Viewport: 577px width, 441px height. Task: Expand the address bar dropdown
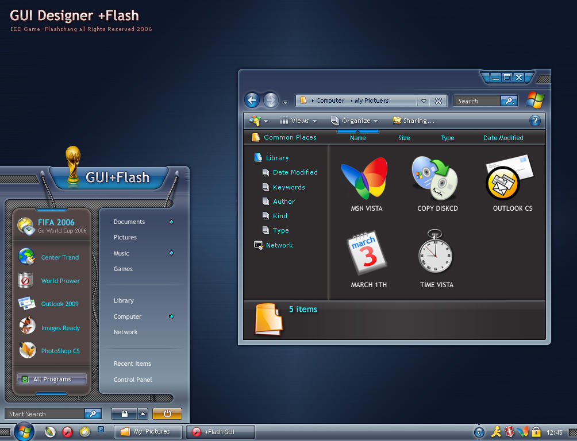click(x=424, y=101)
